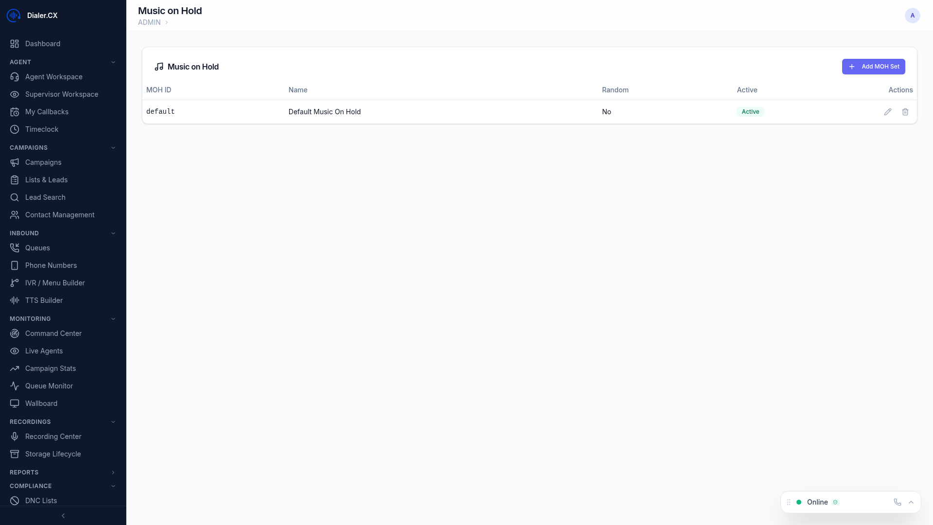Screen dimensions: 933x525
Task: Open the Dashboard menu item
Action: click(x=43, y=44)
